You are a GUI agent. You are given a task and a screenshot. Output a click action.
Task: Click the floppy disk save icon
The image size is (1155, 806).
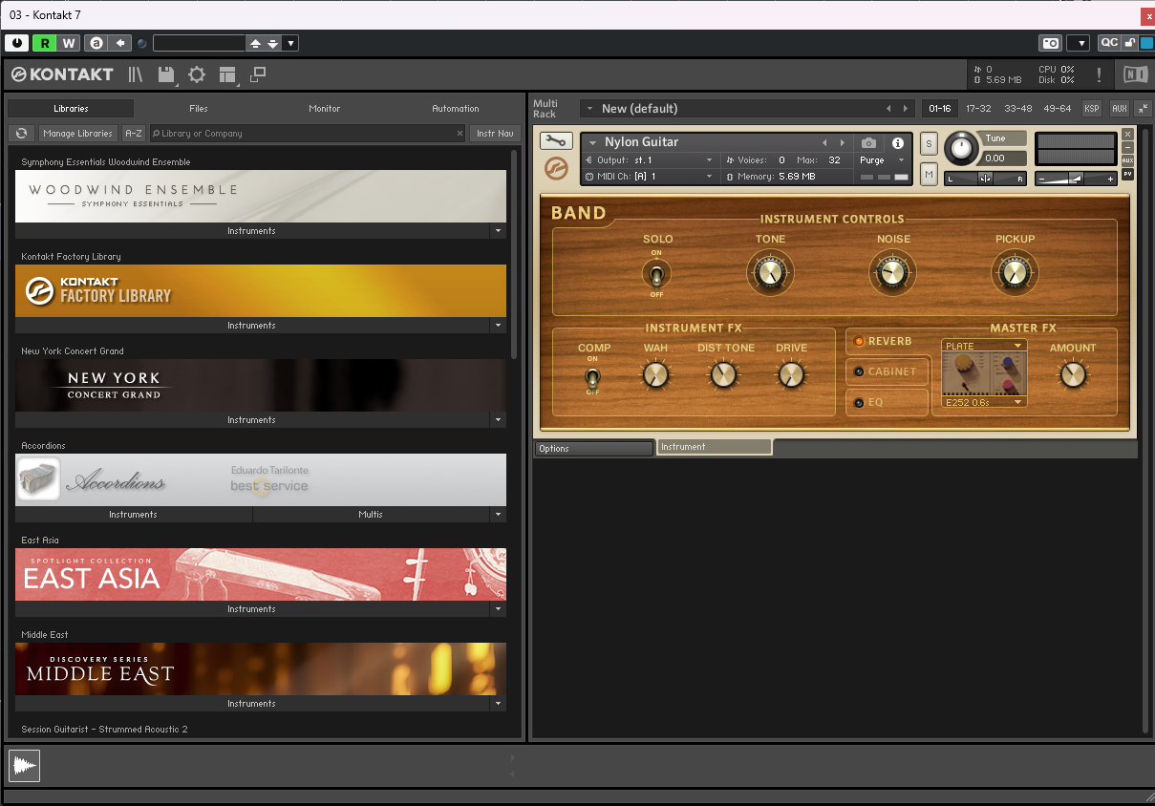[x=166, y=74]
